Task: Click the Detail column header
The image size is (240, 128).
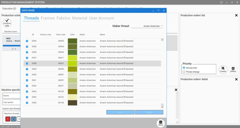Action: [82, 35]
